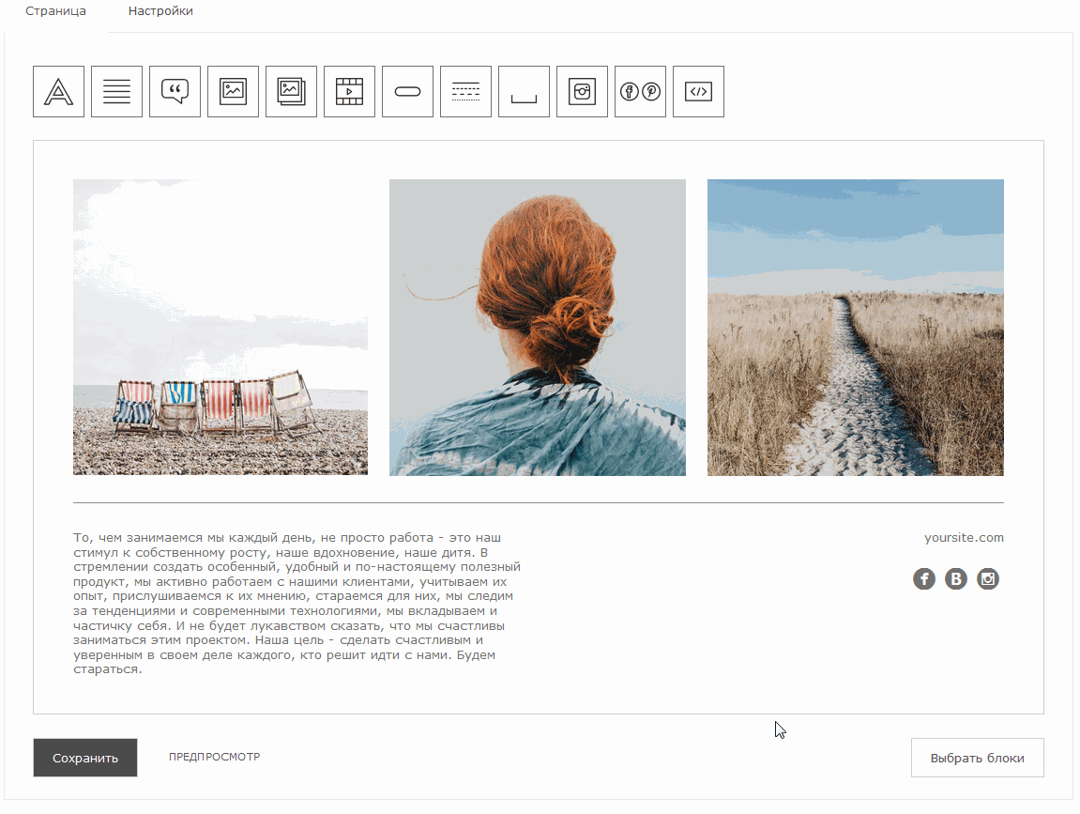Click the Facebook icon under yoursite.com
1080x814 pixels.
(924, 579)
